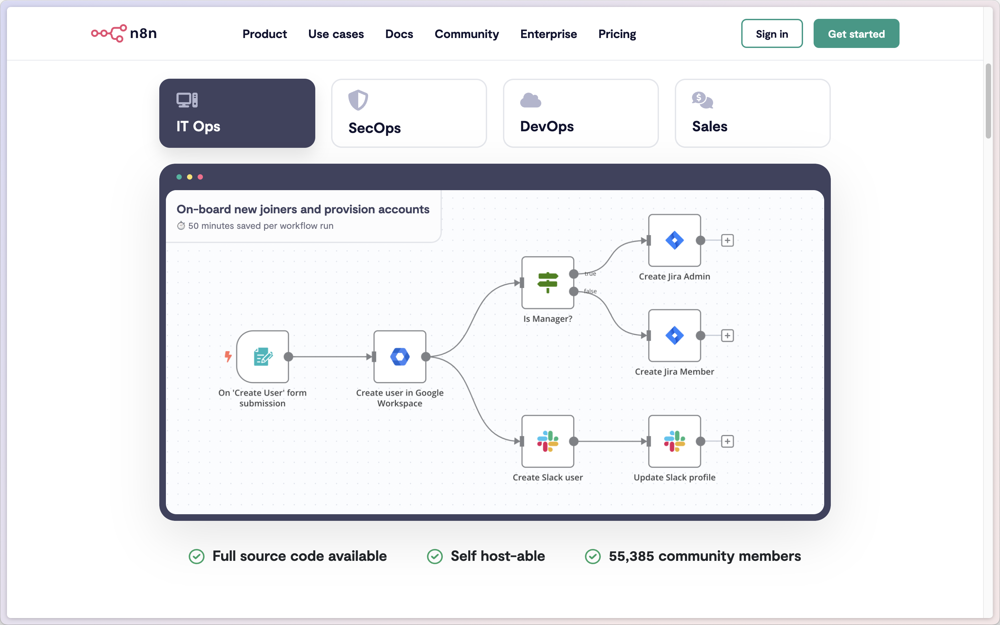Click plus after Create Jira Admin
The width and height of the screenshot is (1000, 625).
coord(727,240)
